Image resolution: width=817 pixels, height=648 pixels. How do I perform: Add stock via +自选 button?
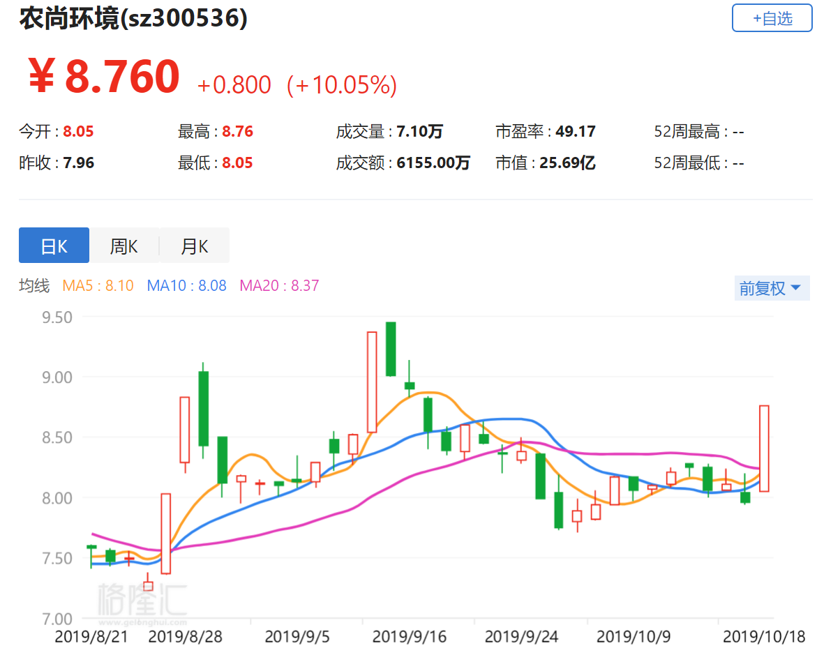click(772, 18)
